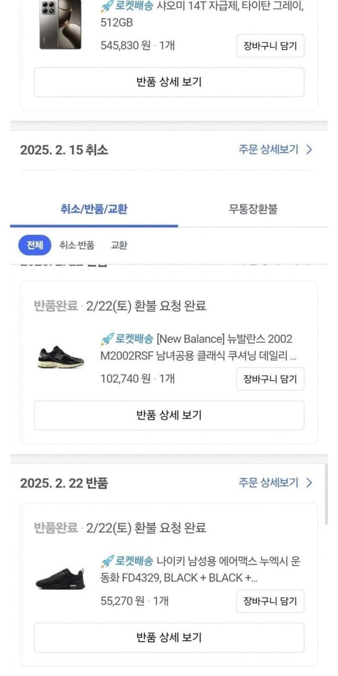338x676 pixels.
Task: View 반품 상세 보기 for Nike Air Max
Action: (169, 637)
